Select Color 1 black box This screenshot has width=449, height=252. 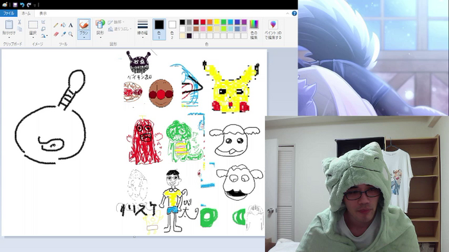(159, 29)
